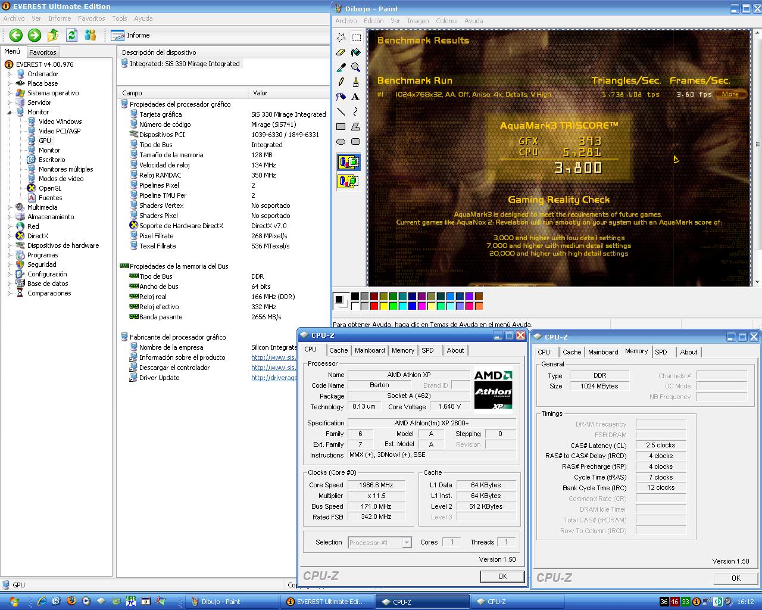Expand the Servidor tree node

(x=9, y=102)
